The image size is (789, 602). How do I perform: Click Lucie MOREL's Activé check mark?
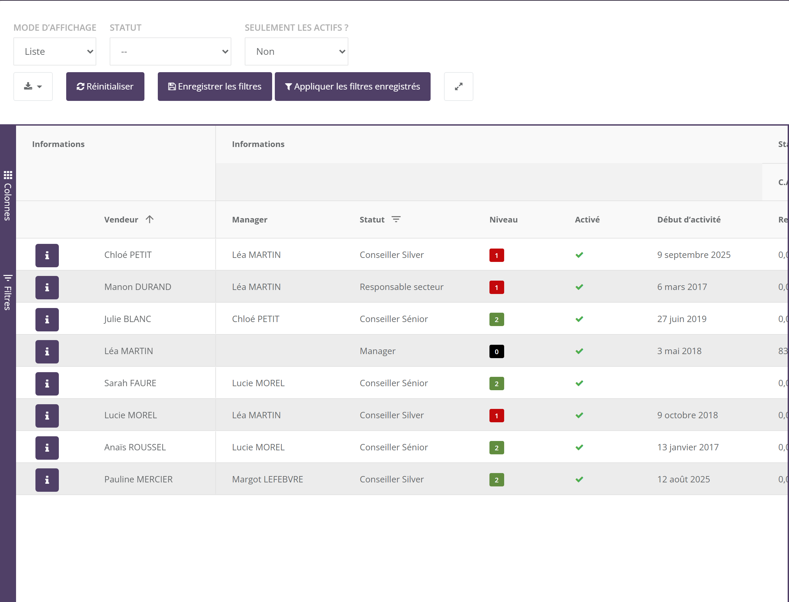pos(579,415)
